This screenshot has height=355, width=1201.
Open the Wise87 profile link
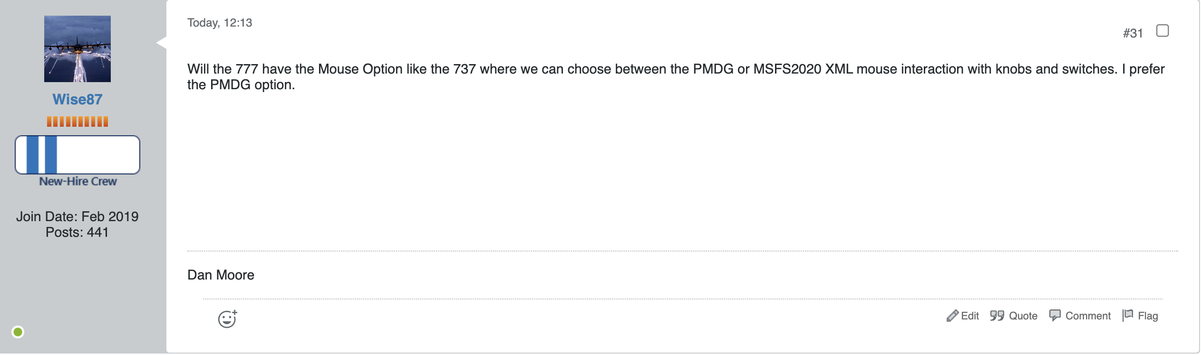tap(77, 99)
